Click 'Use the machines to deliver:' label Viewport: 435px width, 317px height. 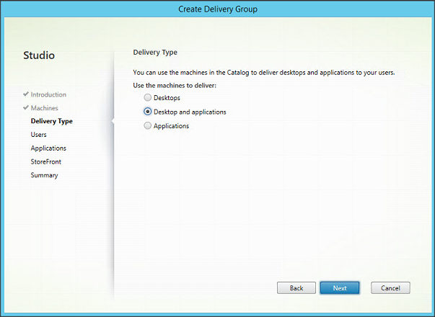175,85
